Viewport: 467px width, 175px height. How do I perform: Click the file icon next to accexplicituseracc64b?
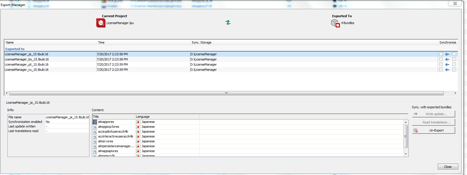click(x=95, y=132)
